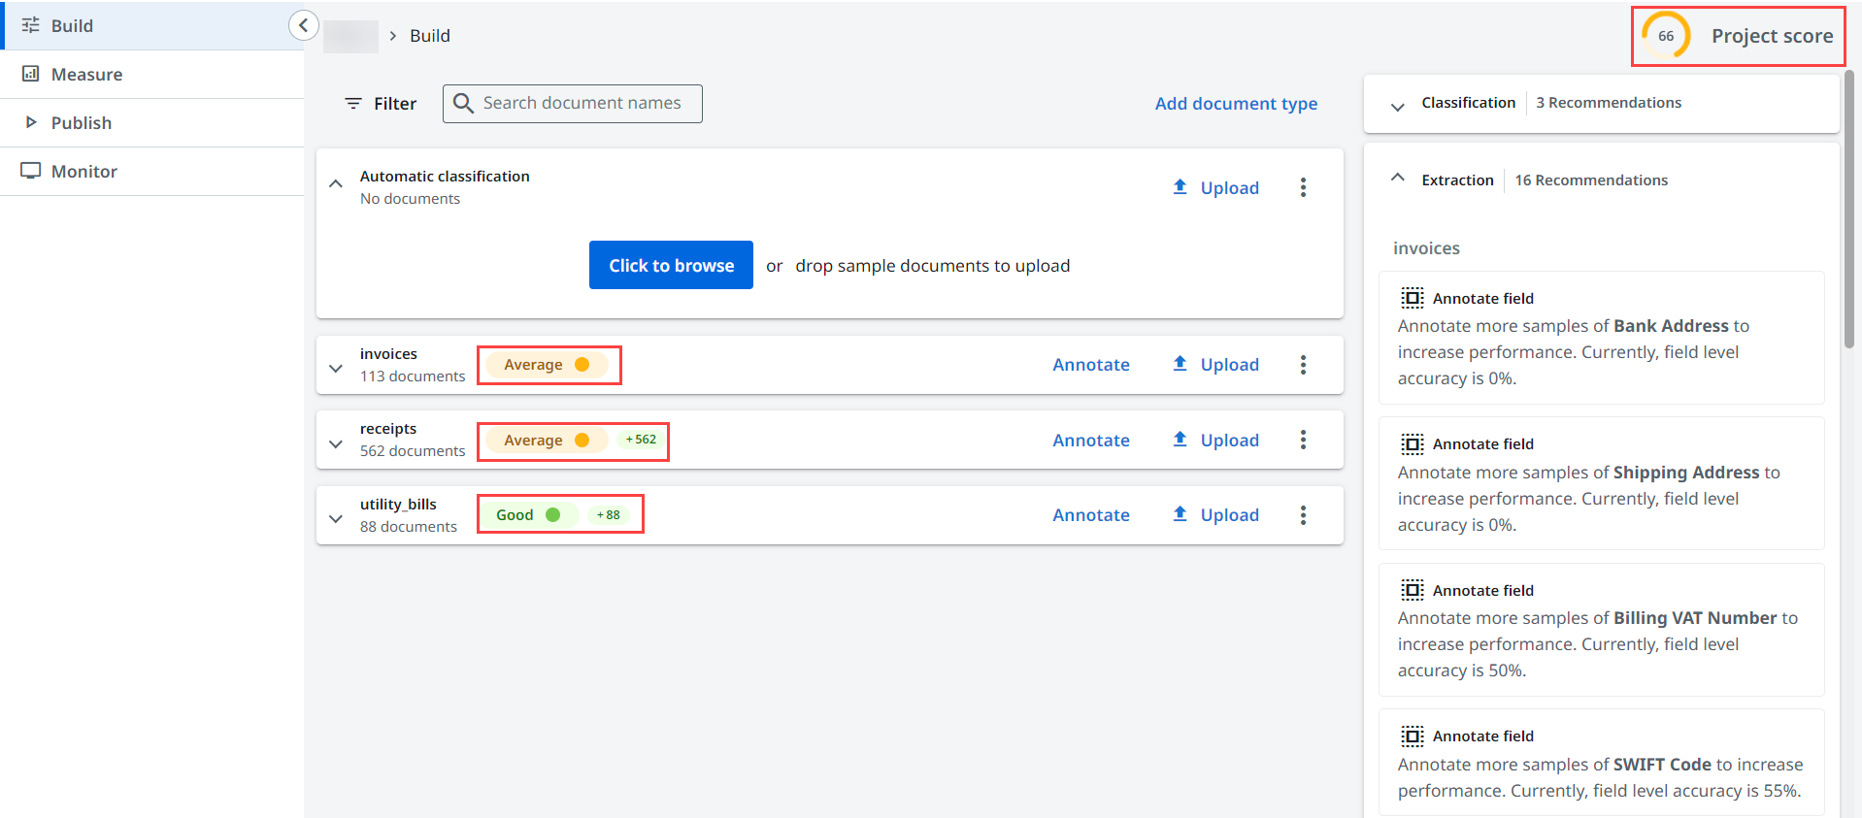Open the Automatic classification kebab menu
1862x818 pixels.
pos(1303,187)
